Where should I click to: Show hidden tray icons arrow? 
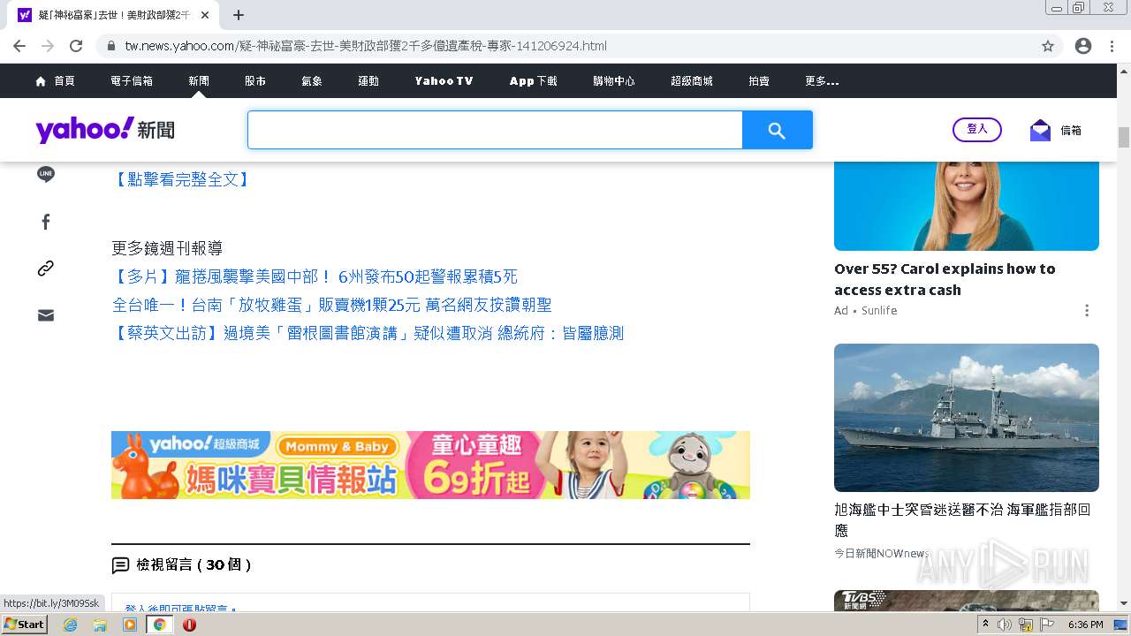(x=985, y=625)
